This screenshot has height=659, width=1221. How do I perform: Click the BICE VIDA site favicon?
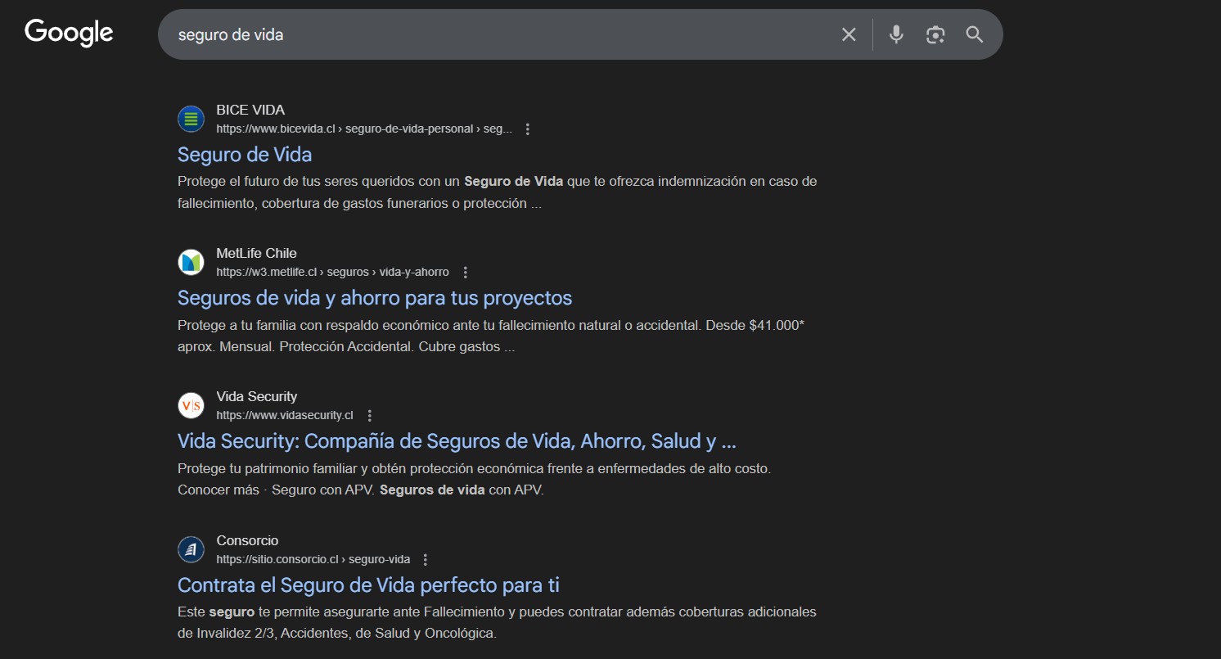pos(191,119)
